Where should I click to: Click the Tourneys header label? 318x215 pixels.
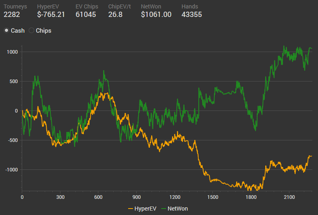click(15, 6)
